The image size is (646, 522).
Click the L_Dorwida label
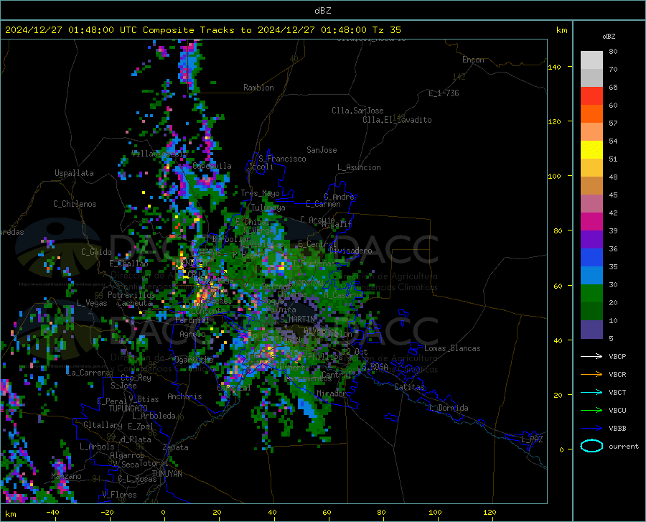448,408
